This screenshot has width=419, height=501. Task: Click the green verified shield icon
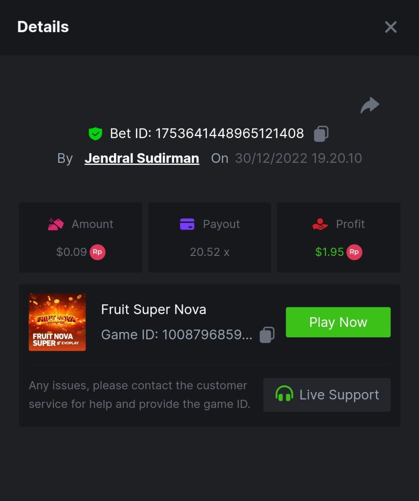pyautogui.click(x=96, y=134)
